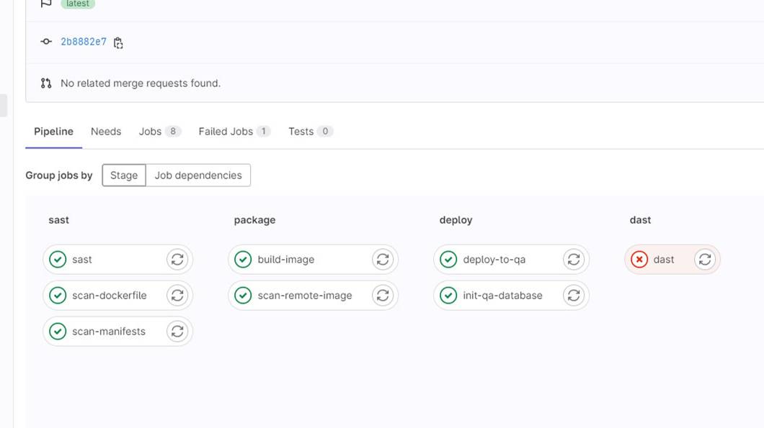Viewport: 764px width, 428px height.
Task: Retry the build-image job
Action: pos(383,259)
